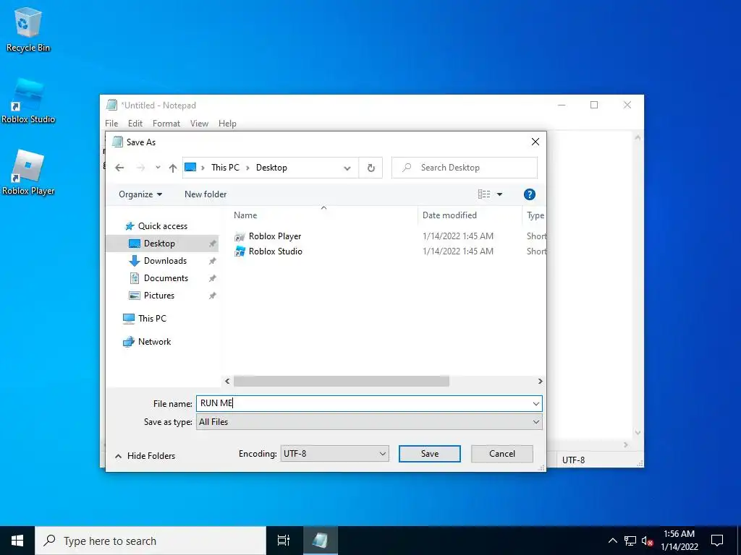This screenshot has height=555, width=741.
Task: Select Network in navigation pane
Action: 155,342
